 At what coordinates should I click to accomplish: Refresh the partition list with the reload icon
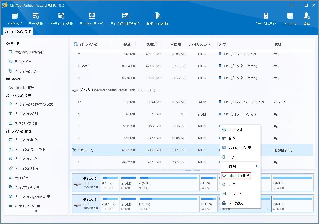pyautogui.click(x=75, y=44)
